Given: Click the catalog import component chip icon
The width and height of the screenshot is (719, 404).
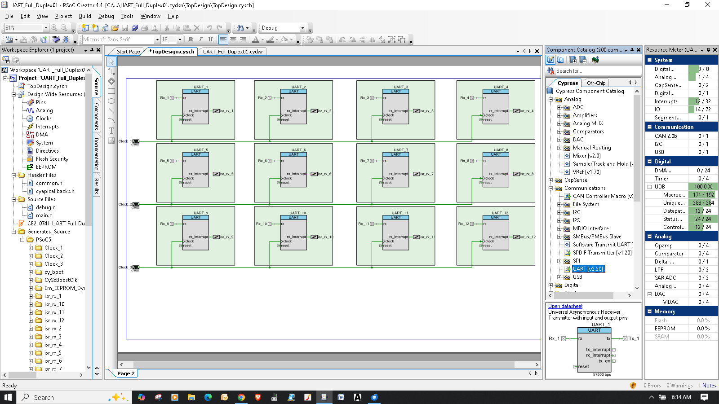Looking at the screenshot, I should point(596,60).
